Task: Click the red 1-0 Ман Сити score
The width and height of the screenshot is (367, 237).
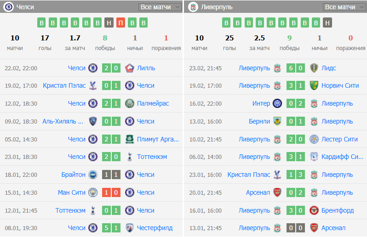Action: (111, 192)
